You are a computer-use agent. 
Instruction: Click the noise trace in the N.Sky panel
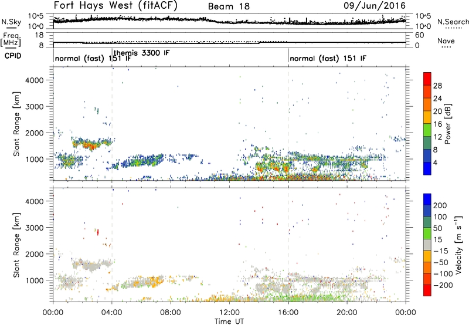coord(229,21)
